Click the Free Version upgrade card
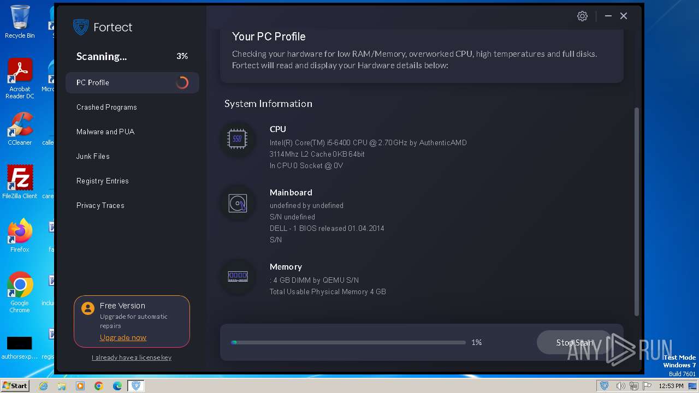This screenshot has width=699, height=393. pyautogui.click(x=132, y=321)
